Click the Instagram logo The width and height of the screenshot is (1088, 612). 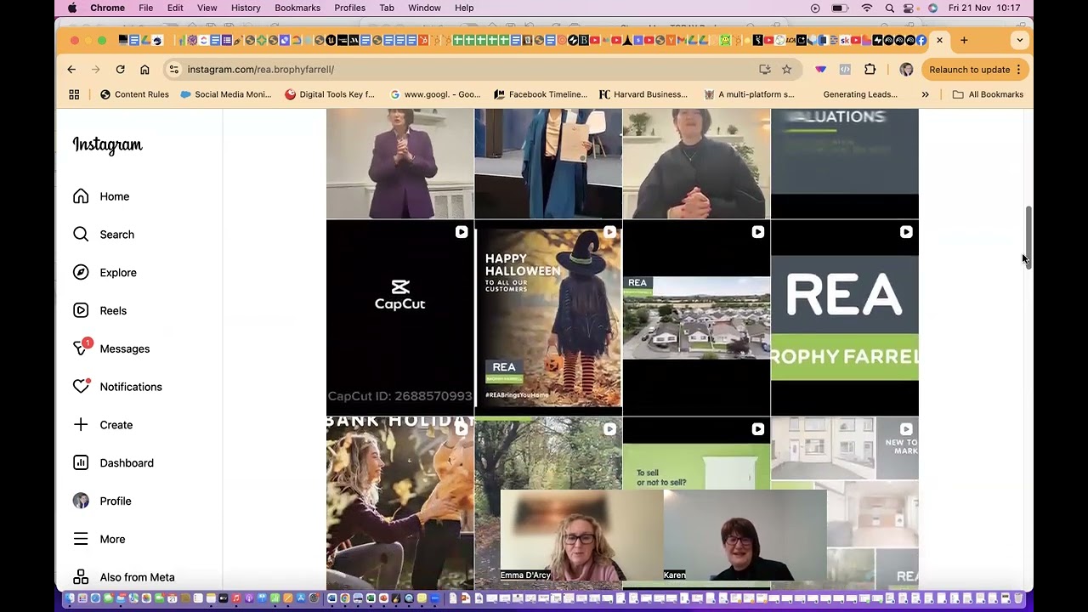click(107, 144)
